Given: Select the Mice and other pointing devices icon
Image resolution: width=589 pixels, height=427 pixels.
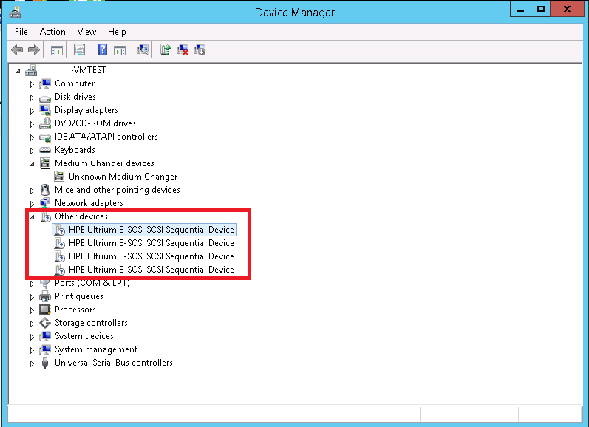Looking at the screenshot, I should 45,190.
